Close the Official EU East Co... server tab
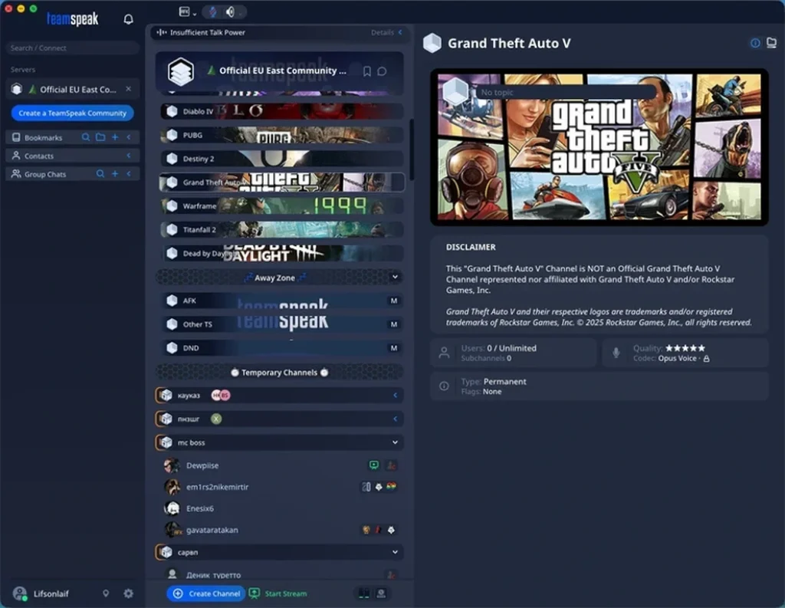785x608 pixels. point(129,89)
